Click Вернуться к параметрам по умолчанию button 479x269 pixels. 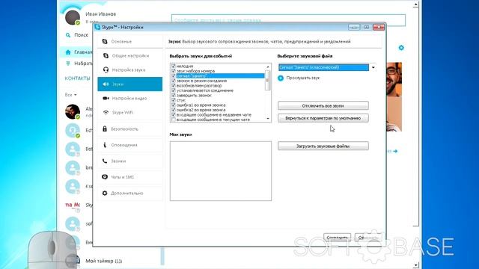tap(323, 118)
